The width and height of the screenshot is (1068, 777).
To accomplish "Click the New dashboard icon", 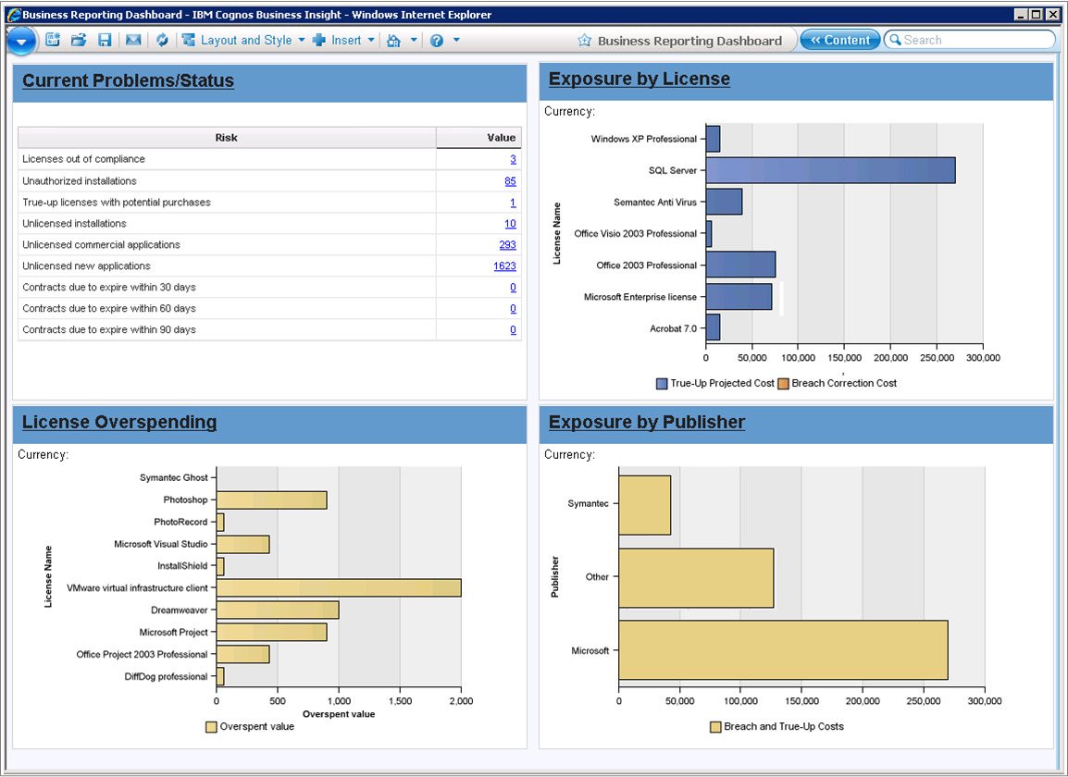I will coord(53,40).
